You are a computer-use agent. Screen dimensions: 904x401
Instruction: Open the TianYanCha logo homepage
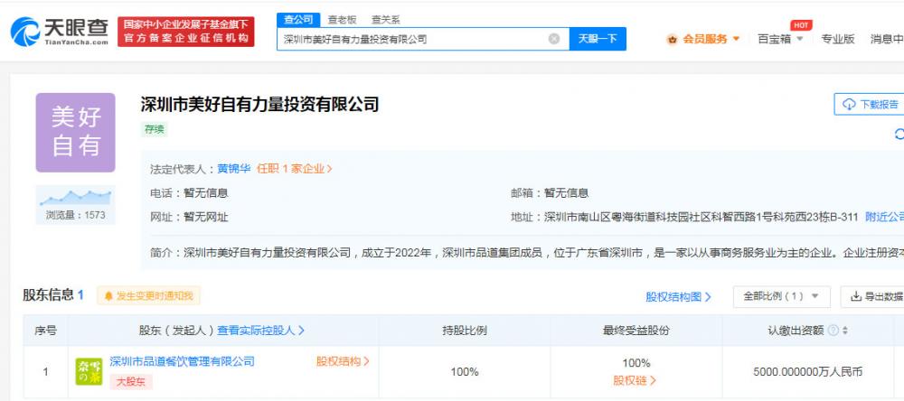tap(60, 32)
